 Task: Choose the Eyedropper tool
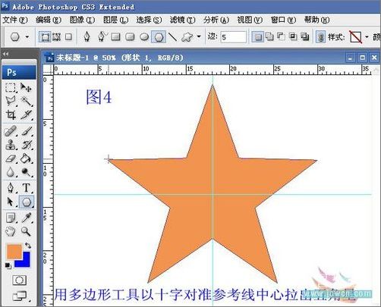26,218
